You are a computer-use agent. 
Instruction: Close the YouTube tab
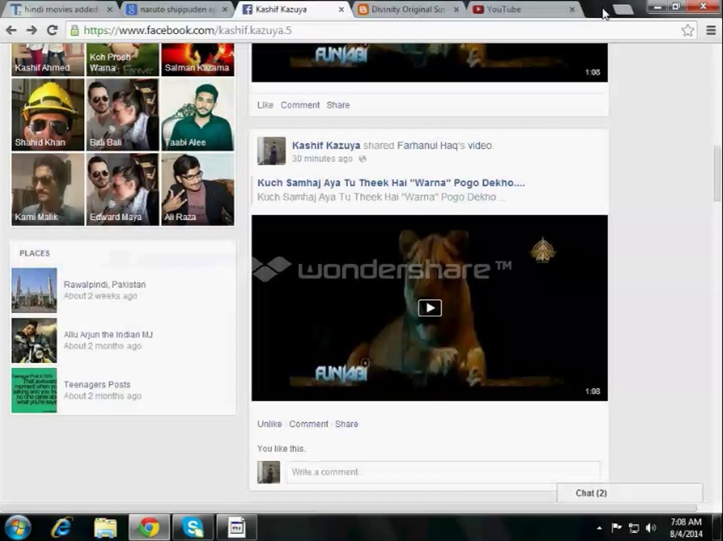pyautogui.click(x=572, y=10)
